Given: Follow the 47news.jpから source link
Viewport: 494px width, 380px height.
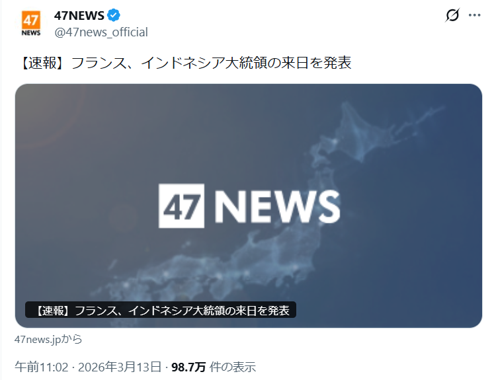Looking at the screenshot, I should point(48,339).
